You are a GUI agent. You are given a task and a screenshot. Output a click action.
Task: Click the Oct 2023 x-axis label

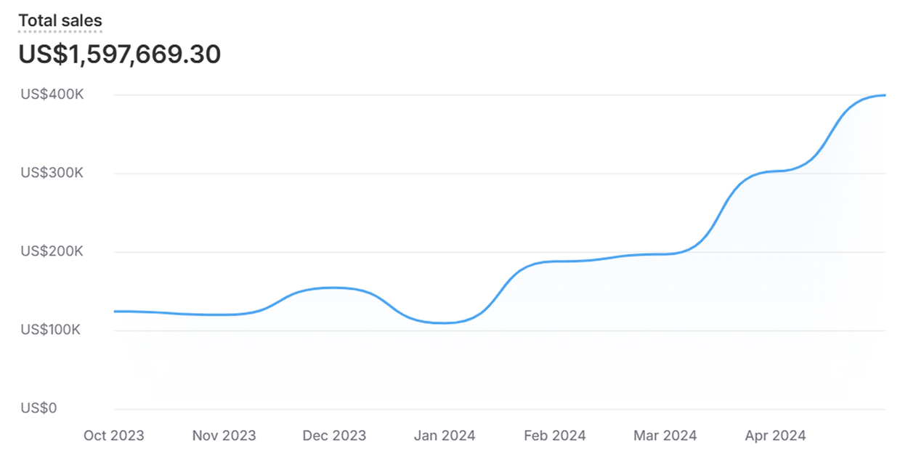point(114,436)
